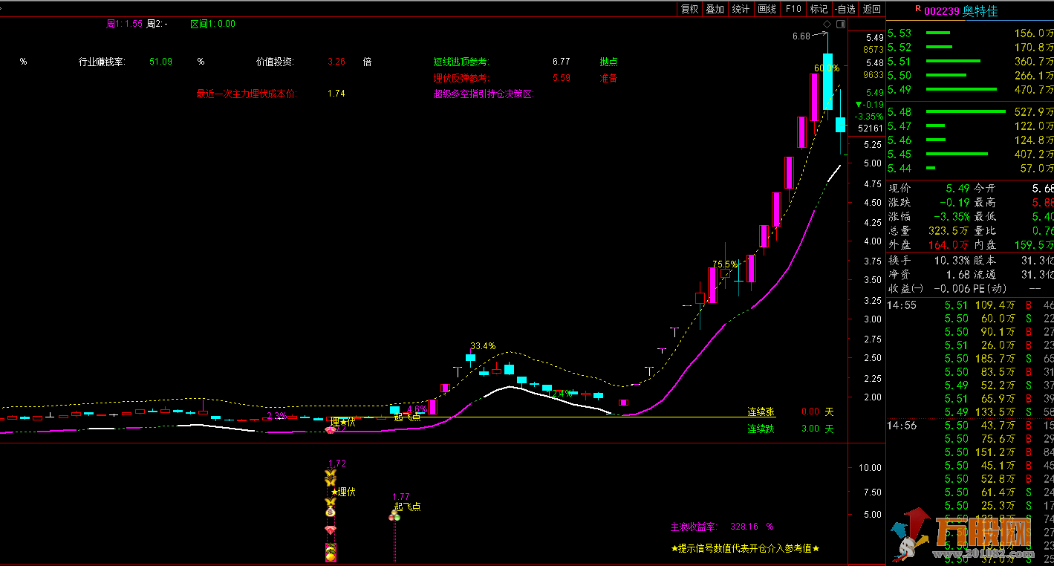This screenshot has width=1054, height=566.
Task: Click the 33.4% gain label on chart
Action: click(x=483, y=346)
